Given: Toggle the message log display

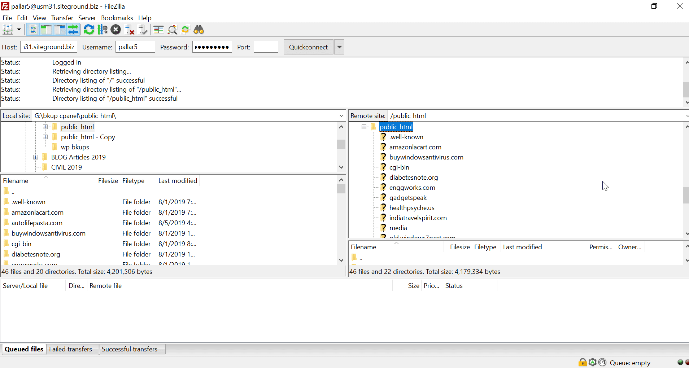Looking at the screenshot, I should (33, 30).
